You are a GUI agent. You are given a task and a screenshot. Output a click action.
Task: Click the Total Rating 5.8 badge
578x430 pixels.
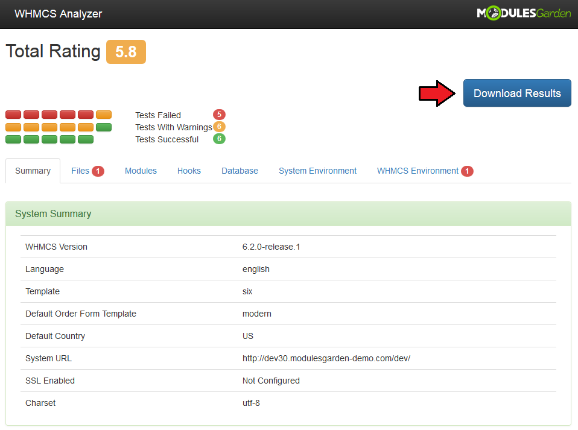pyautogui.click(x=126, y=52)
